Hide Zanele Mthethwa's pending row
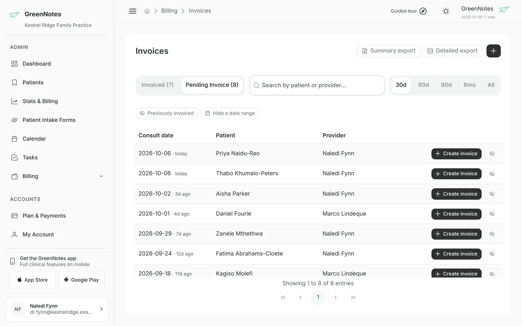 pos(492,234)
